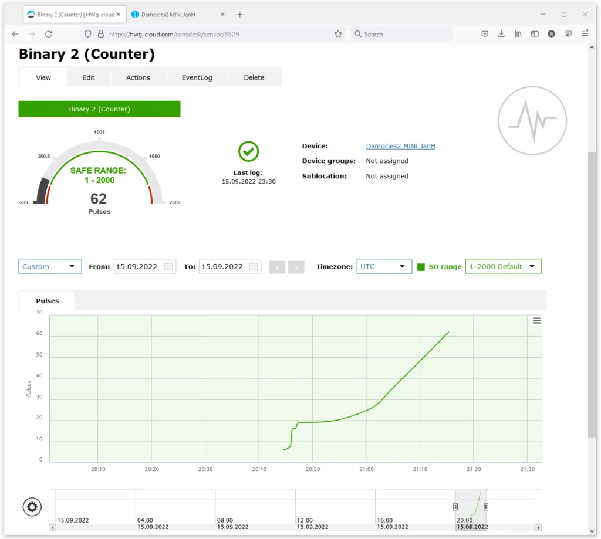Go to the next time period arrow

click(296, 267)
